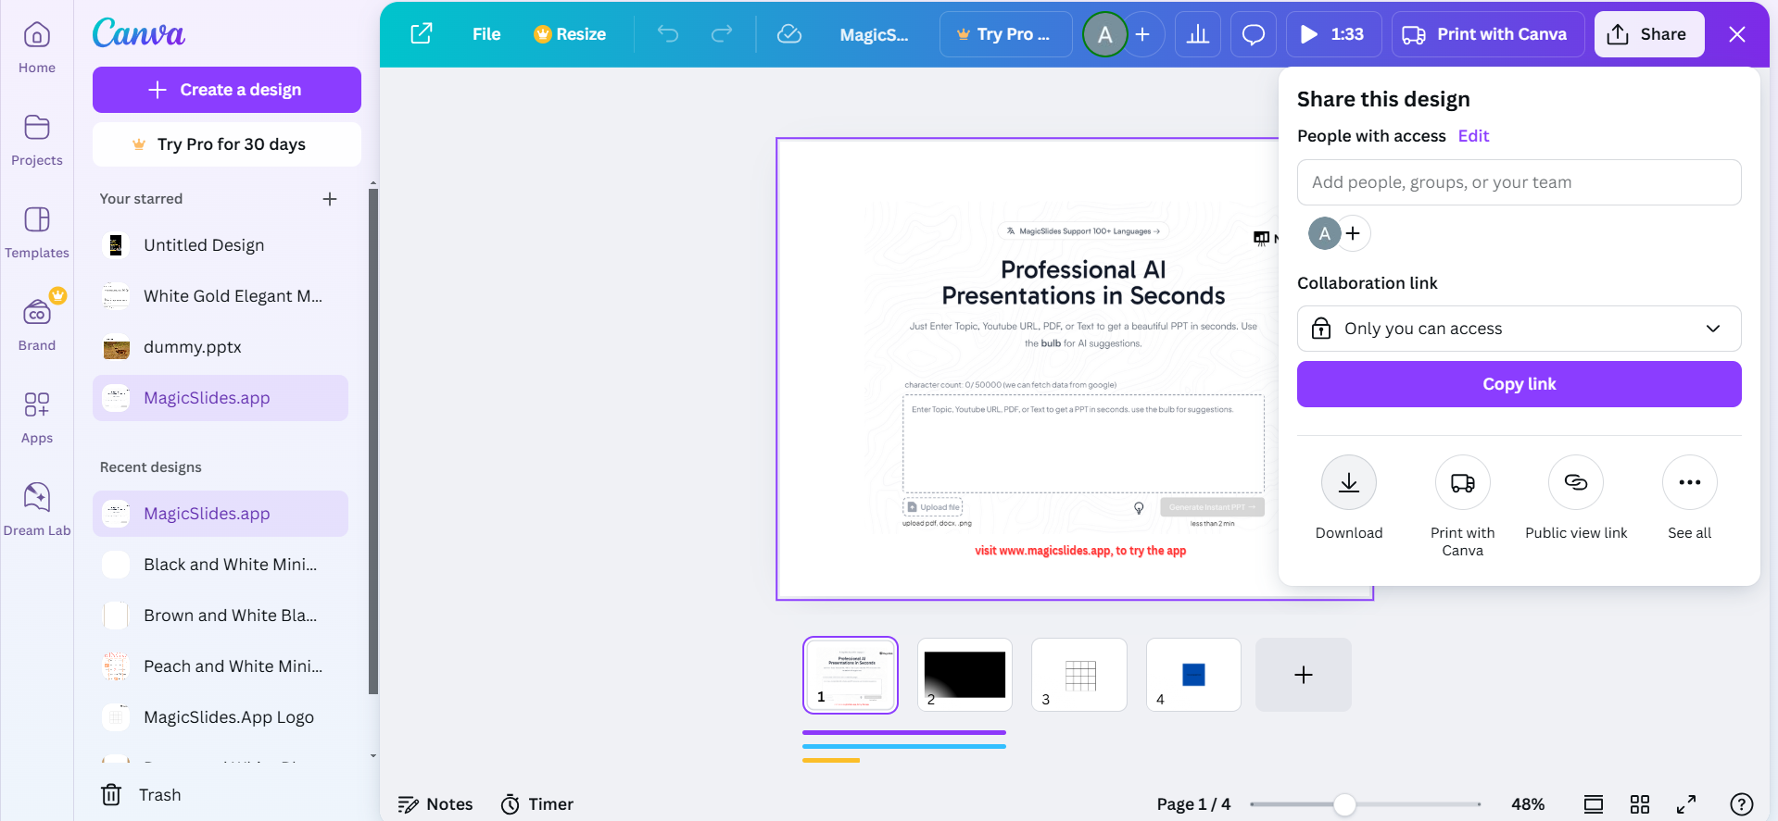Open starred White Gold Elegant design
Image resolution: width=1778 pixels, height=821 pixels.
[221, 296]
